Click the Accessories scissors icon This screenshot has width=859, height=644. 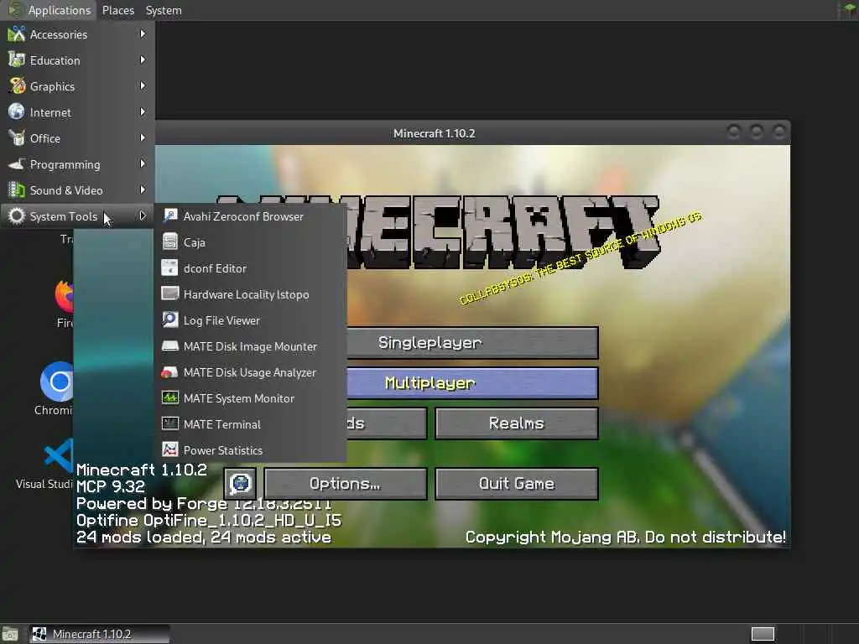[17, 34]
